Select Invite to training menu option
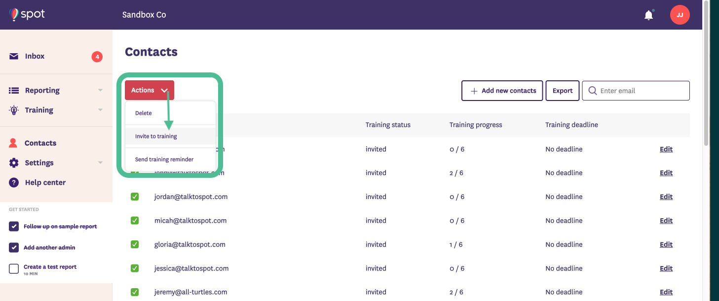 click(x=156, y=136)
